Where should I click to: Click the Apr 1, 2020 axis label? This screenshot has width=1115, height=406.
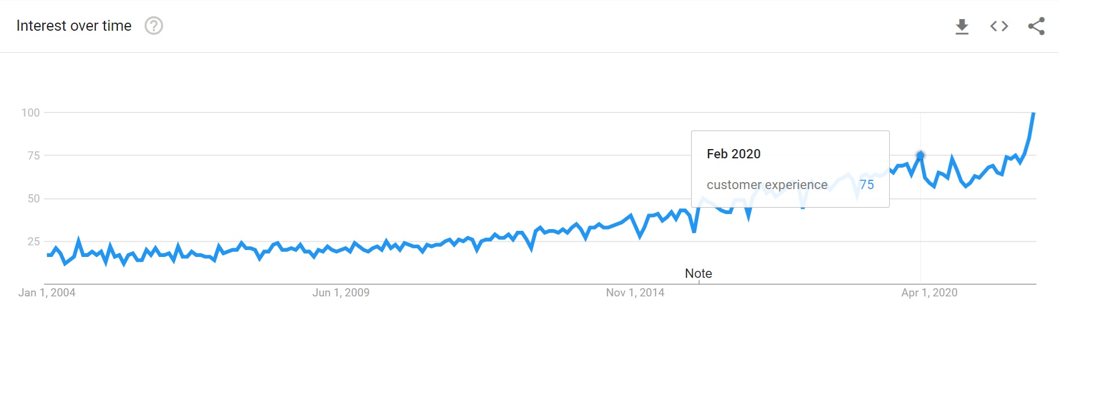pyautogui.click(x=929, y=293)
